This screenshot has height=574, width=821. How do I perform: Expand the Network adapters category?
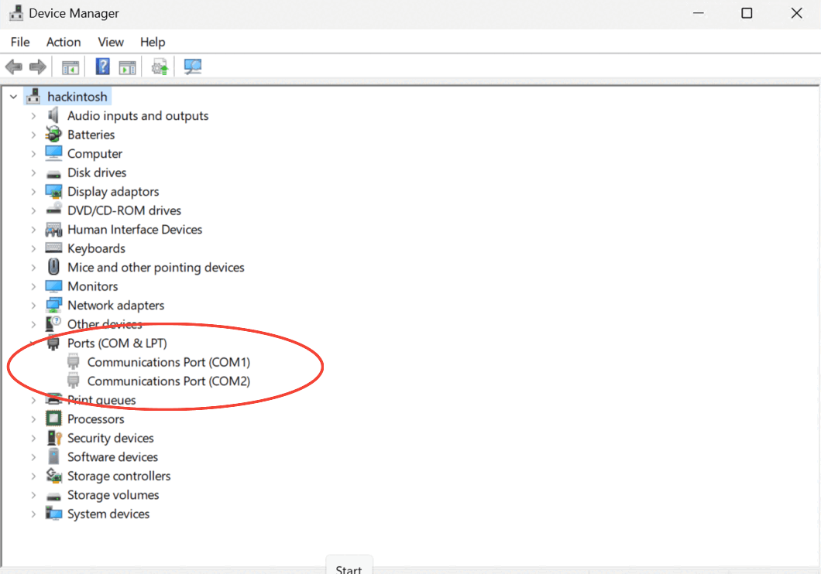[33, 305]
